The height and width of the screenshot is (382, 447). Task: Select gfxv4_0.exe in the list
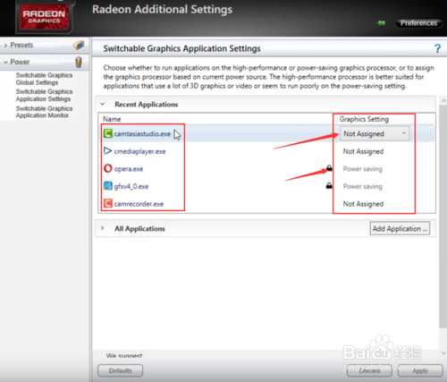131,187
